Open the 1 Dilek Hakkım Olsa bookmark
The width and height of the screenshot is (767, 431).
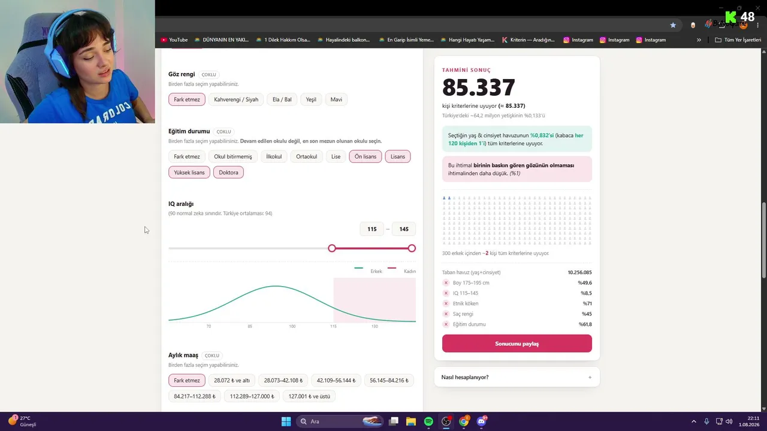283,40
